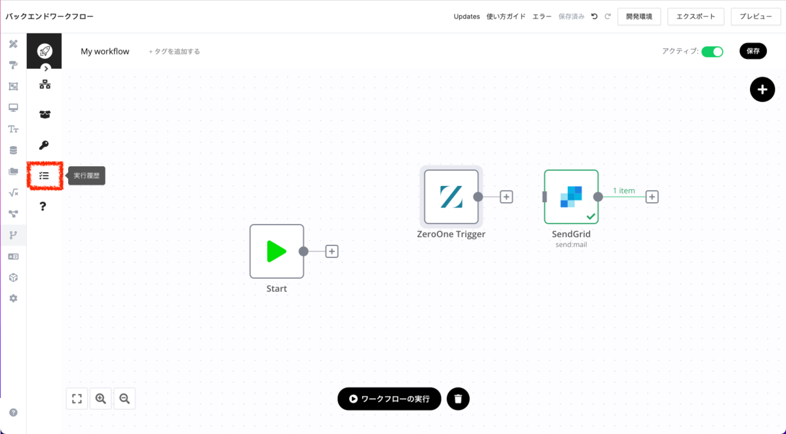Click the プレビュー button
Viewport: 786px width, 434px height.
click(756, 16)
